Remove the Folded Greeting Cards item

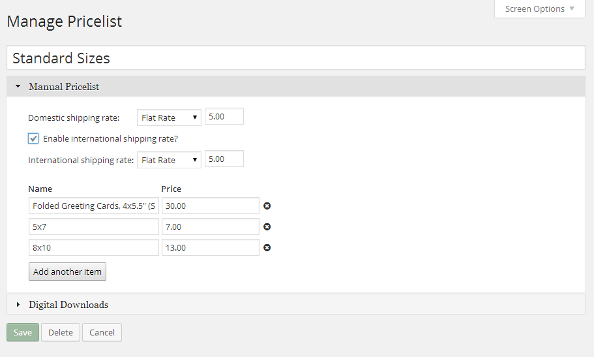click(x=267, y=206)
